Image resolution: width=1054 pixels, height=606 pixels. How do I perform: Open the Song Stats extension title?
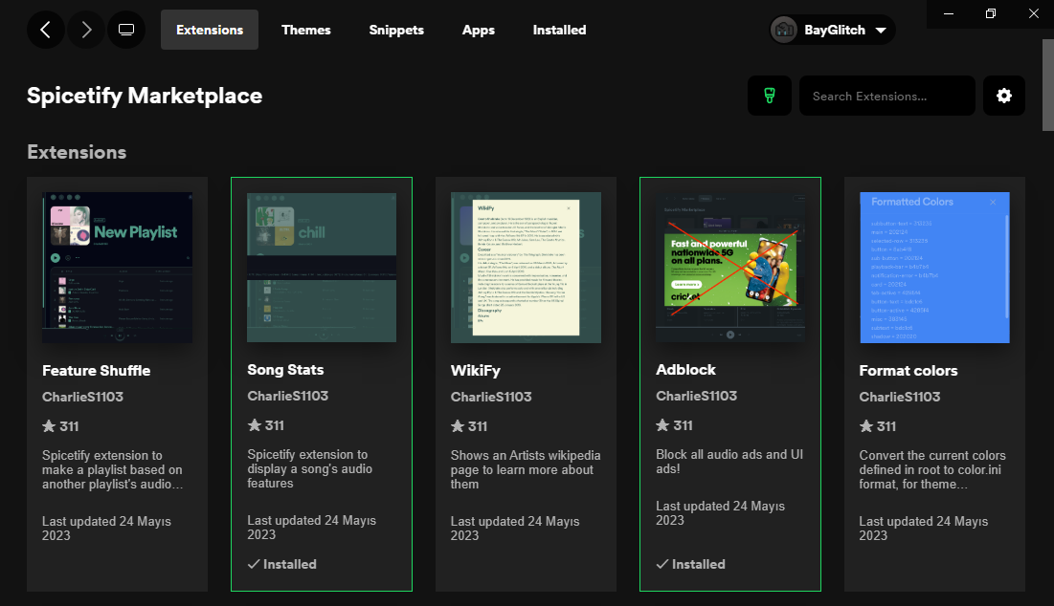pyautogui.click(x=285, y=370)
